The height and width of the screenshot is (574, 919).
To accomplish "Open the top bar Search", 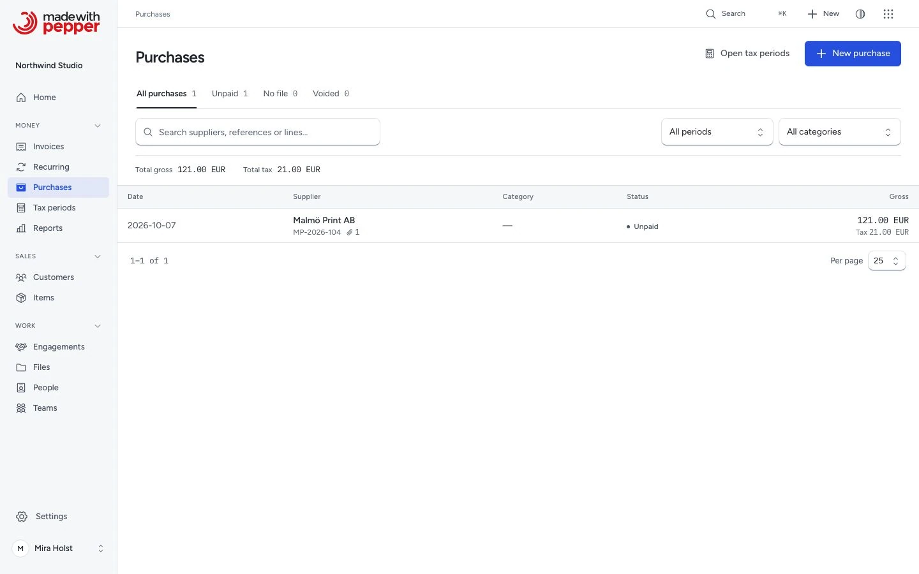I will (x=746, y=14).
